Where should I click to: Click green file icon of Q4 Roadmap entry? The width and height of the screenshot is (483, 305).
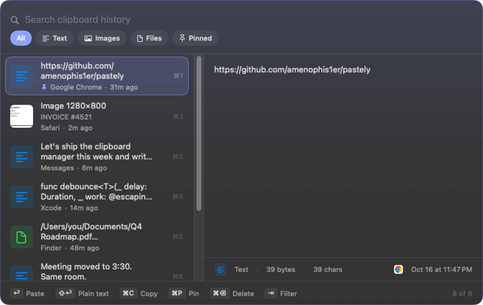point(22,237)
